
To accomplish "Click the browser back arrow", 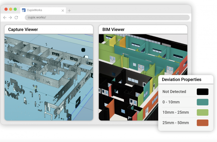I will [x=5, y=18].
